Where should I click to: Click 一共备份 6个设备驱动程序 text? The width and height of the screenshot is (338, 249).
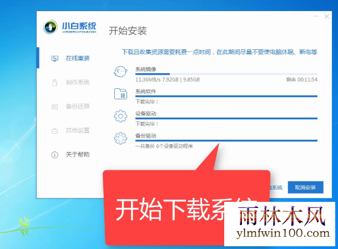[x=164, y=146]
